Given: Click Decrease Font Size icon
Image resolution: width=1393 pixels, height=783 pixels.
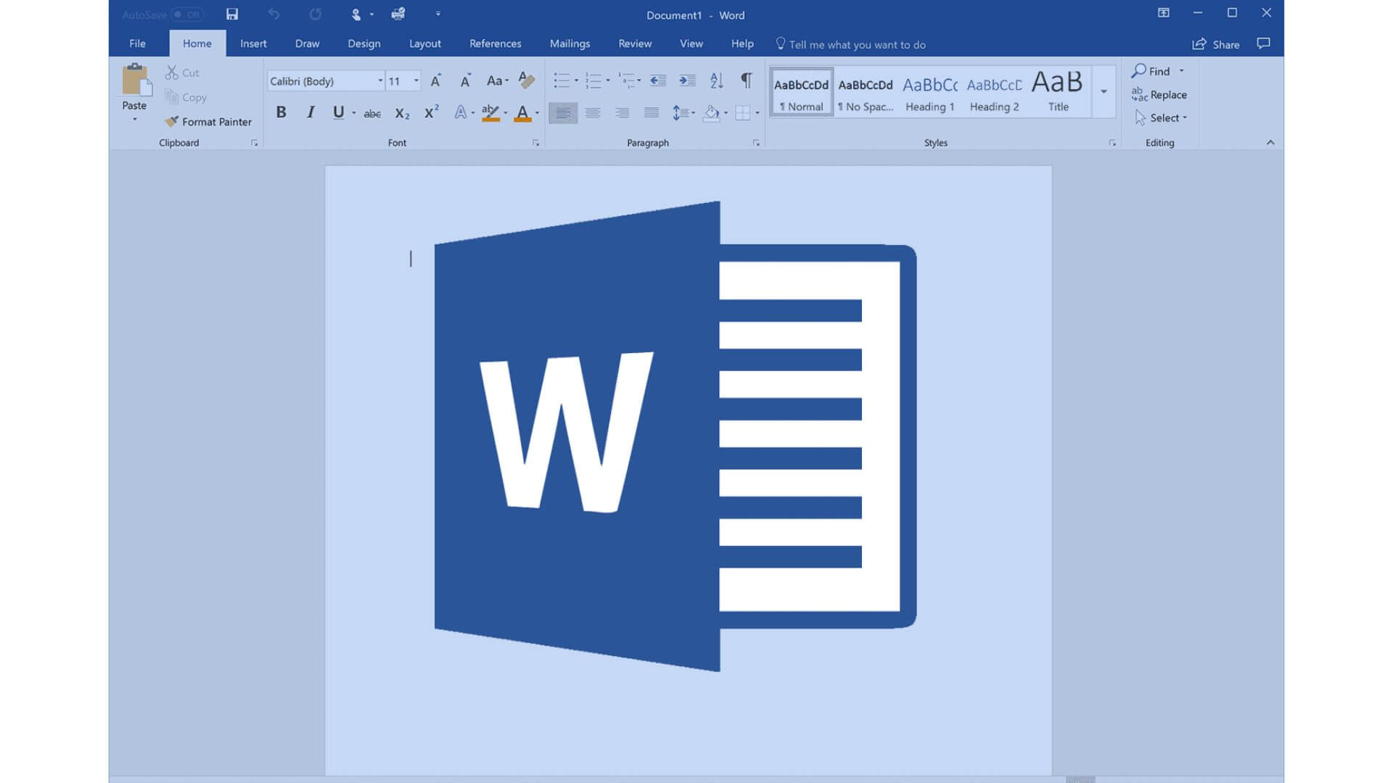Looking at the screenshot, I should click(x=466, y=80).
